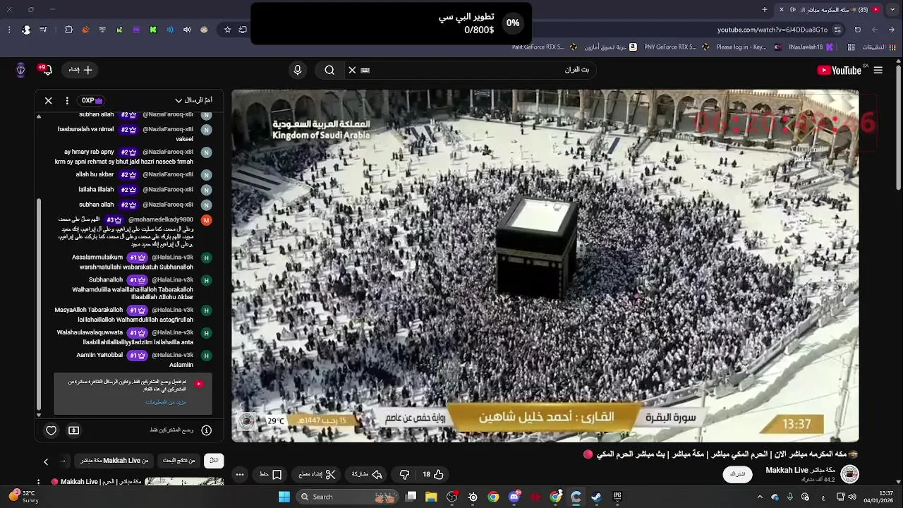The width and height of the screenshot is (903, 508).
Task: Open more actions ellipsis under video
Action: click(240, 475)
